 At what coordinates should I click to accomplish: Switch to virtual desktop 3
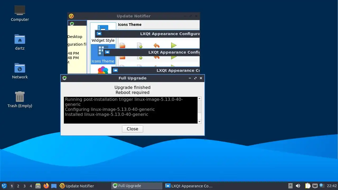pyautogui.click(x=24, y=186)
